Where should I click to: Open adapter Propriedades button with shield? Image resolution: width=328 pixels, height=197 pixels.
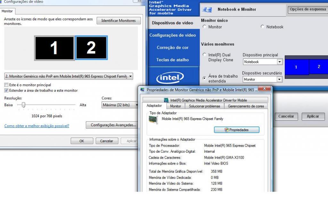[x=237, y=130]
